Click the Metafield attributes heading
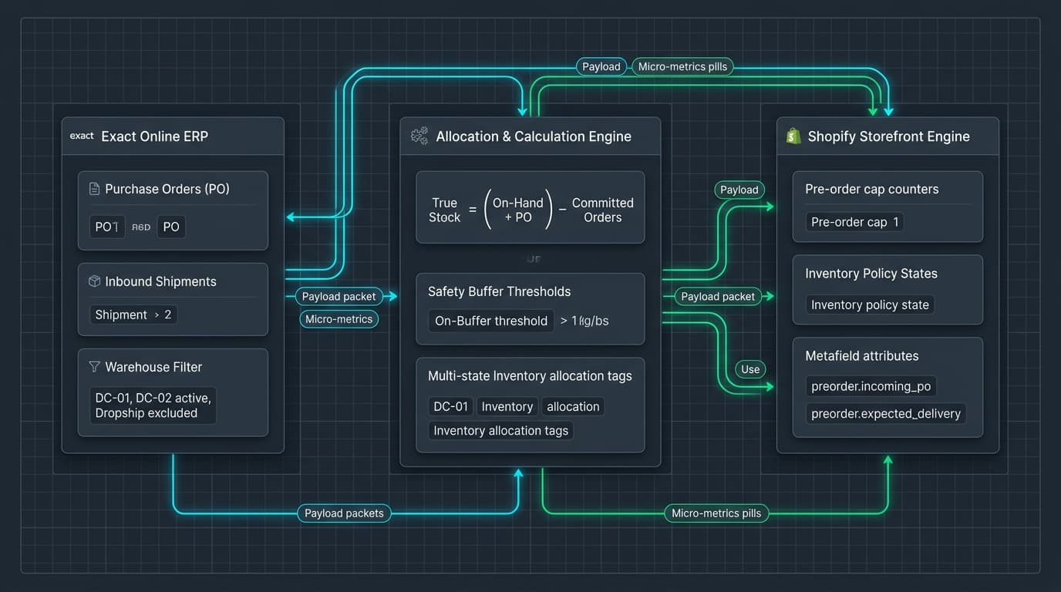The image size is (1061, 592). coord(862,356)
